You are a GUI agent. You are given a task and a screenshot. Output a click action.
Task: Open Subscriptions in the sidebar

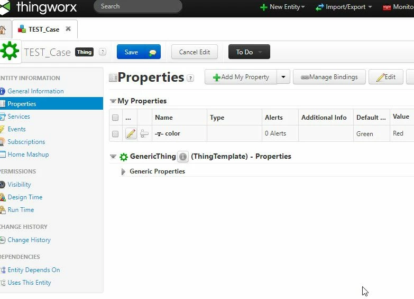coord(26,142)
